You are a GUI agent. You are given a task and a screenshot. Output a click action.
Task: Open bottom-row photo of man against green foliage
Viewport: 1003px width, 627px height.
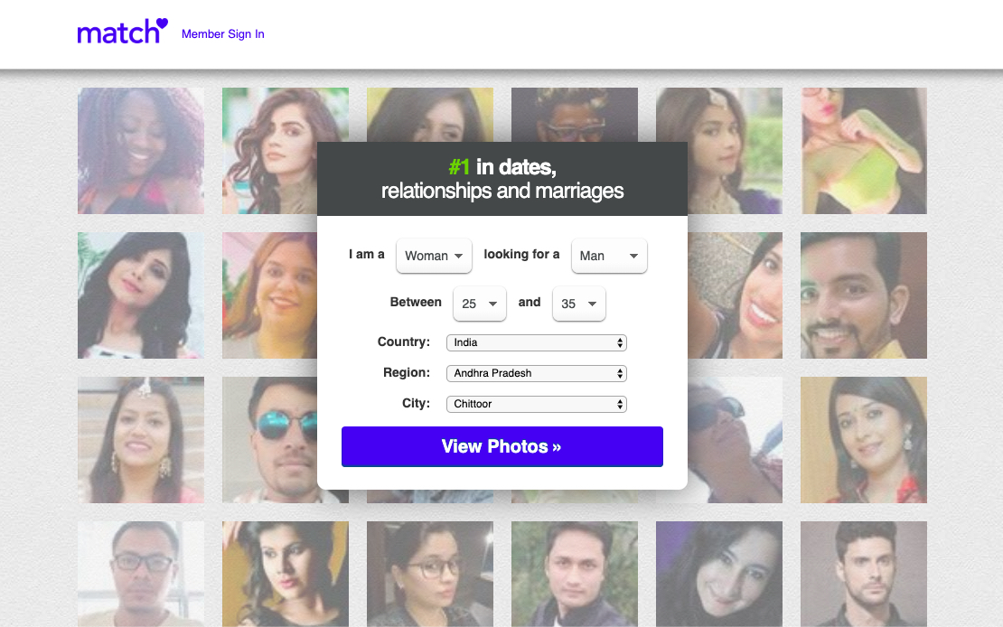[575, 574]
